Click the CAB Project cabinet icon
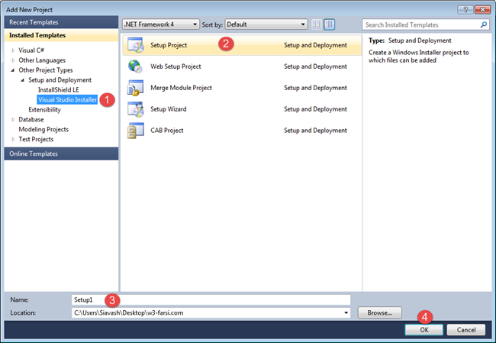496x343 pixels. pyautogui.click(x=135, y=131)
